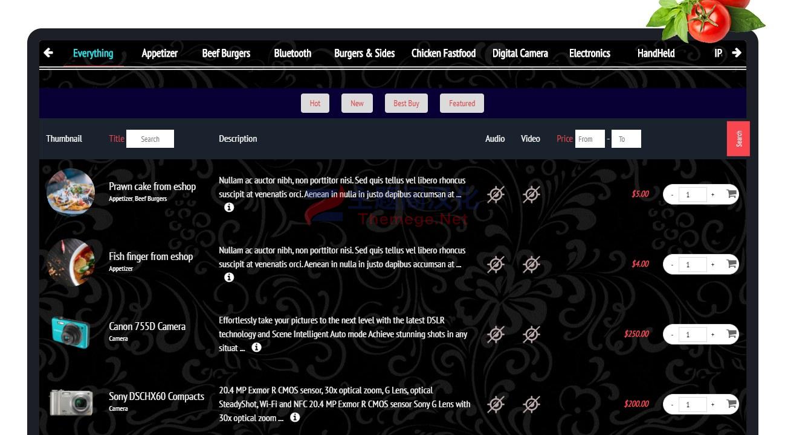Open the Beef Burgers category tab
This screenshot has height=435, width=785.
[226, 53]
